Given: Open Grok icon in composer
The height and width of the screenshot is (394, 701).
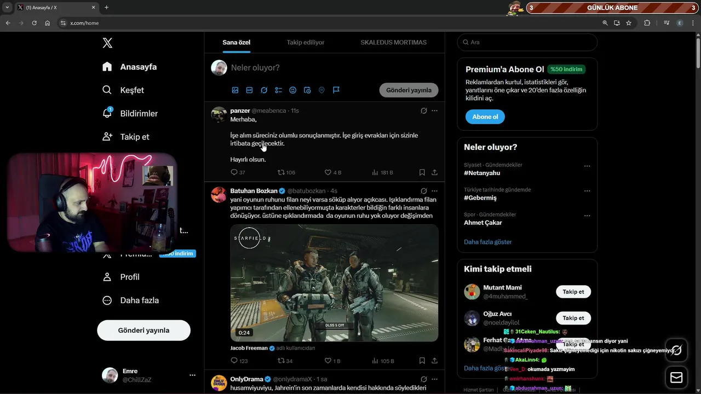Looking at the screenshot, I should [264, 90].
